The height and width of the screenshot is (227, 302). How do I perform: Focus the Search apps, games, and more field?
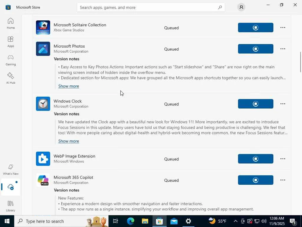coord(151,7)
